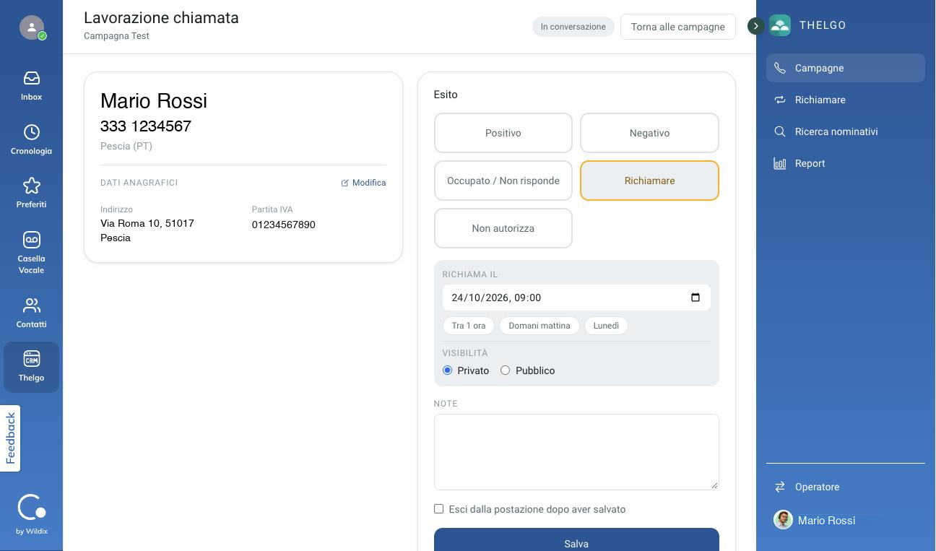Choose the Richiamare outcome button
The height and width of the screenshot is (551, 936).
pyautogui.click(x=649, y=181)
